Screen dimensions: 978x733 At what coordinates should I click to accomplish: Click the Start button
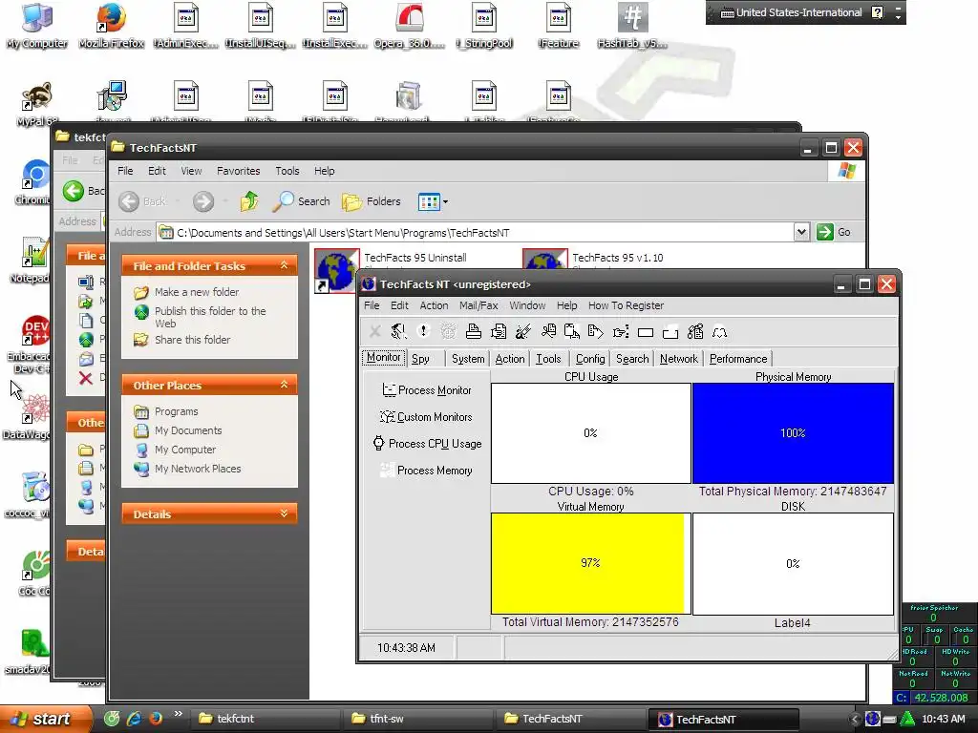pos(45,719)
